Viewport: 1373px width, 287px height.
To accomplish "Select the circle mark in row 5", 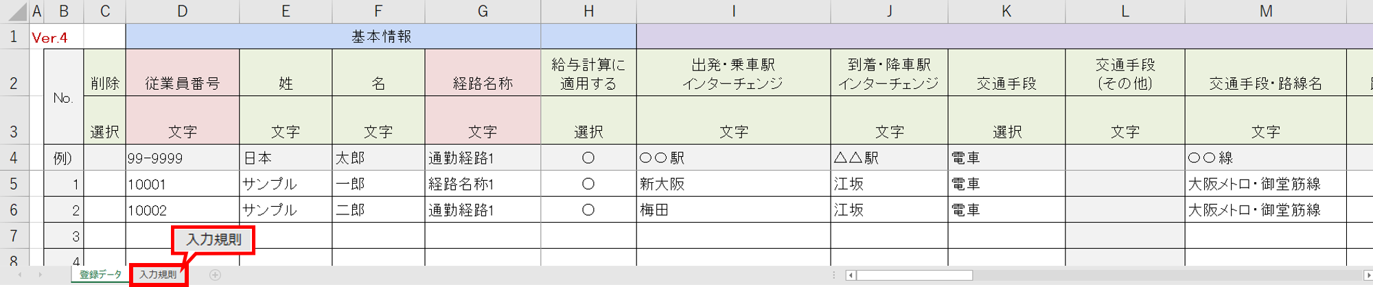I will (588, 184).
